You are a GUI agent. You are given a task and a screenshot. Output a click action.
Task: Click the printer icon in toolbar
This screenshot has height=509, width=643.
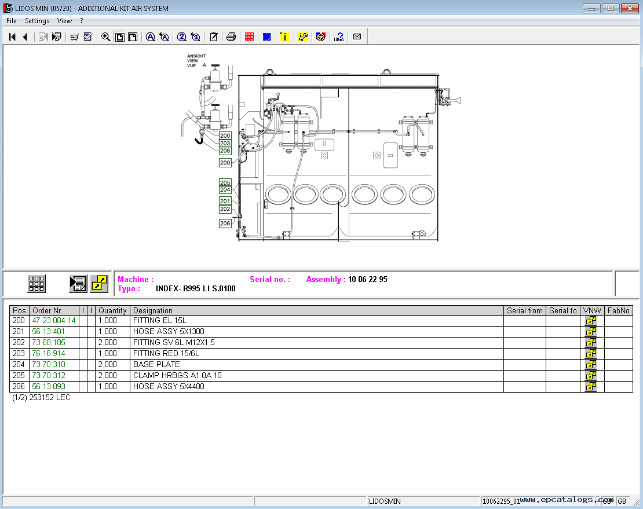231,37
